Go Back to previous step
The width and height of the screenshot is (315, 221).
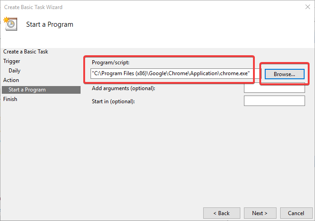click(x=222, y=213)
